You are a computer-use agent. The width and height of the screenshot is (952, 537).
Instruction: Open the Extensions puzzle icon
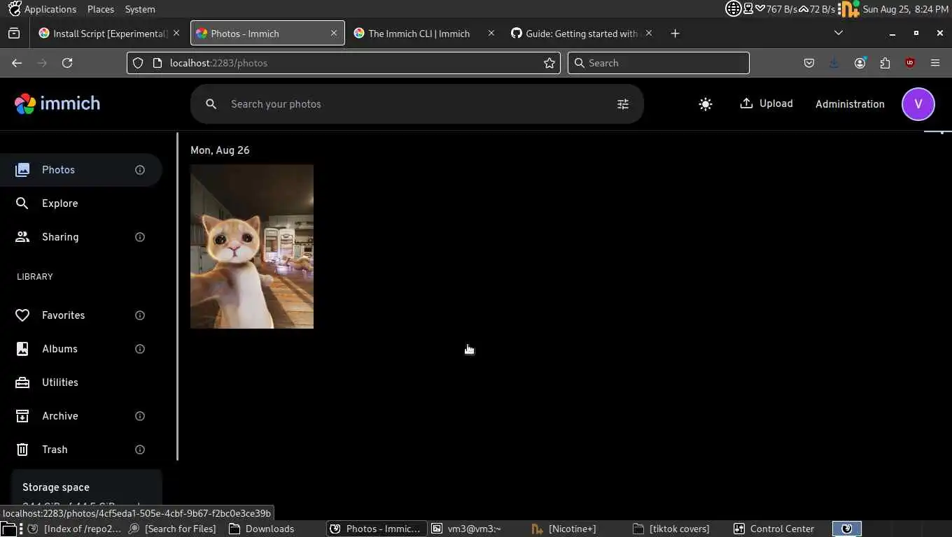(885, 63)
